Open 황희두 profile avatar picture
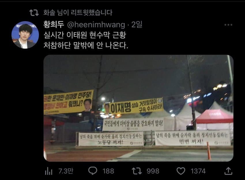The image size is (245, 180). click(25, 35)
